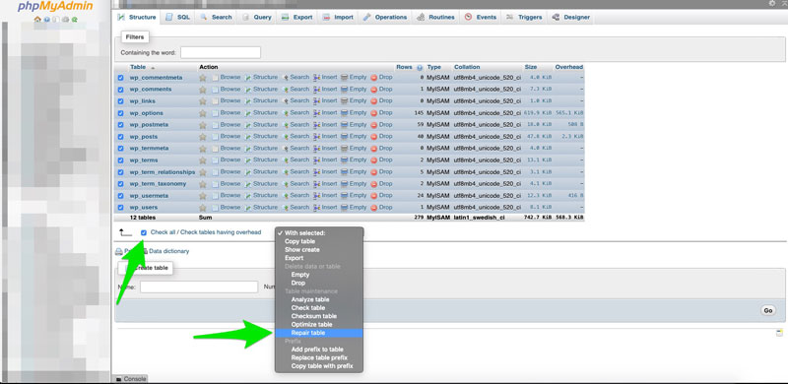This screenshot has width=788, height=384.
Task: Open the wp_usermeta table name link
Action: (x=149, y=196)
